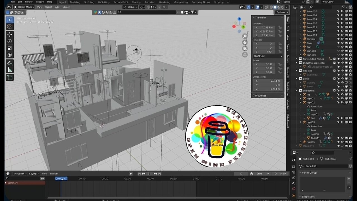Collapse the Transform panel
The width and height of the screenshot is (357, 201).
pyautogui.click(x=254, y=18)
